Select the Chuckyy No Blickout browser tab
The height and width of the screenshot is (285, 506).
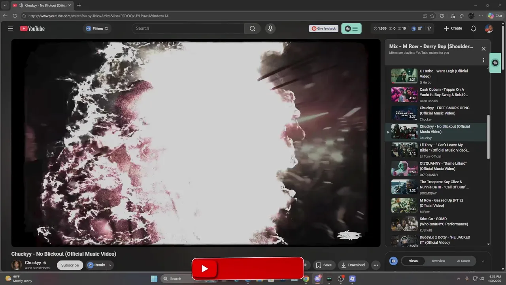pos(42,5)
